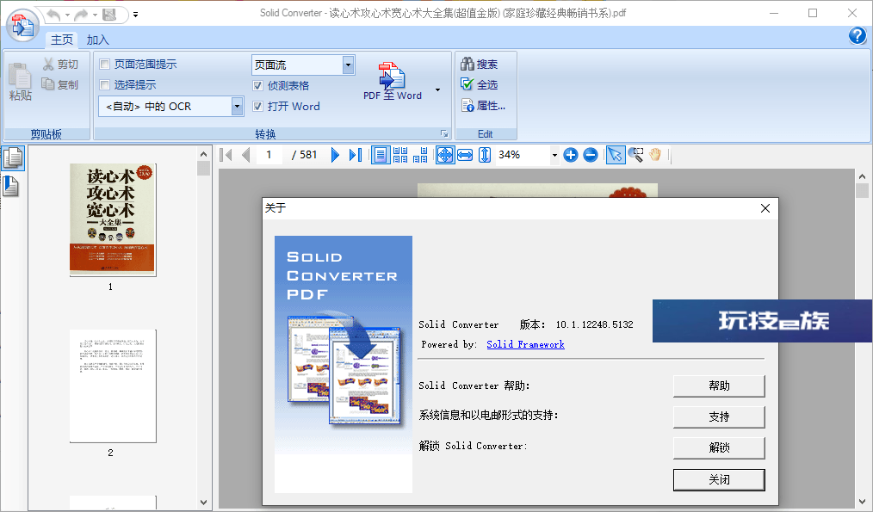Enable the 选择提示 checkbox
Screen dimensions: 873x512
[105, 85]
